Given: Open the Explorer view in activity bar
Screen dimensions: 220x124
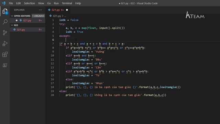Looking at the screenshot, I should pyautogui.click(x=5, y=11).
